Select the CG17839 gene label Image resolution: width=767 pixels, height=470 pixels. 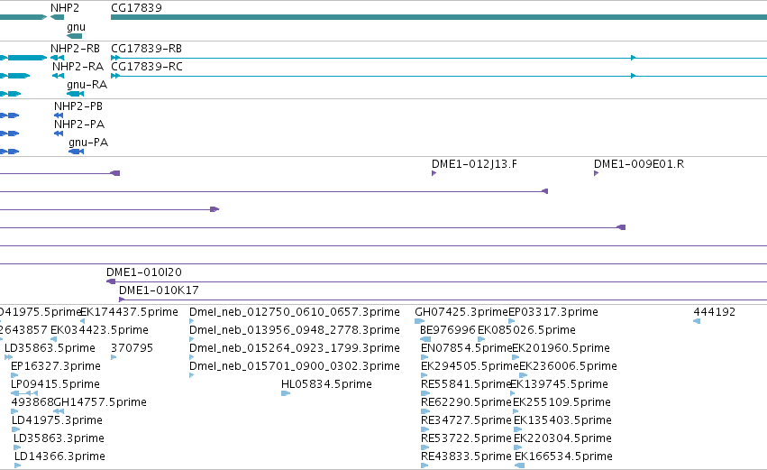136,8
